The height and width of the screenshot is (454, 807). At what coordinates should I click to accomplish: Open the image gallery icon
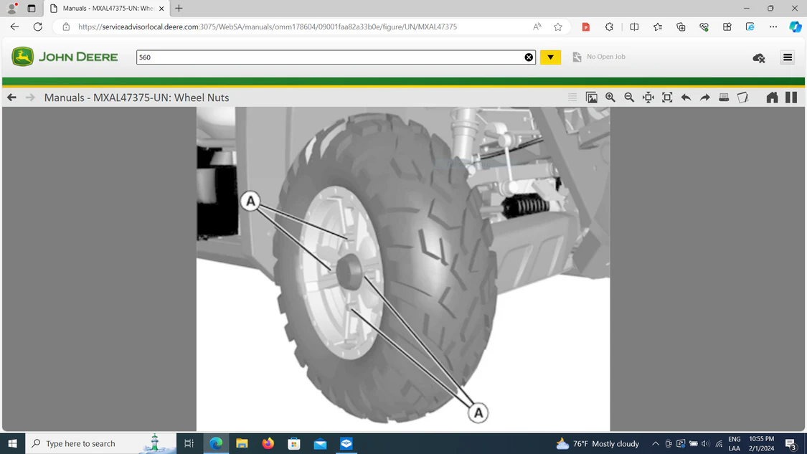(x=592, y=98)
